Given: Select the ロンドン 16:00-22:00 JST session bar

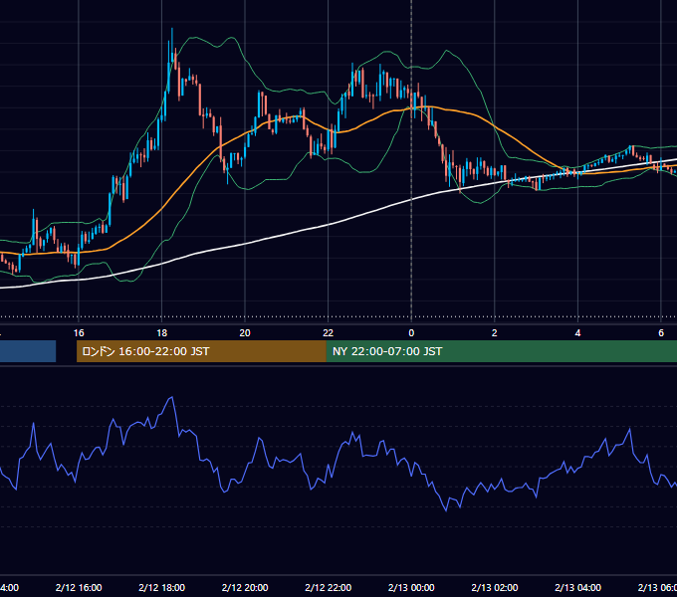Looking at the screenshot, I should tap(201, 351).
